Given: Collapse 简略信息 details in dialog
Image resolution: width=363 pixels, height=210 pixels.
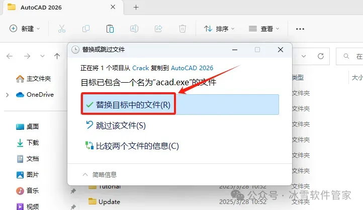Looking at the screenshot, I should (100, 175).
